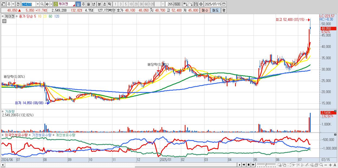This screenshot has width=338, height=168.
Task: Click the minus zoom-out icon
Action: coord(326,165)
